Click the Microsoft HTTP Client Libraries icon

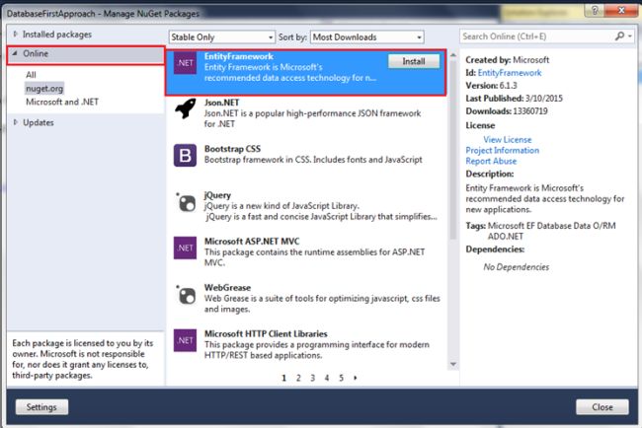pos(185,340)
